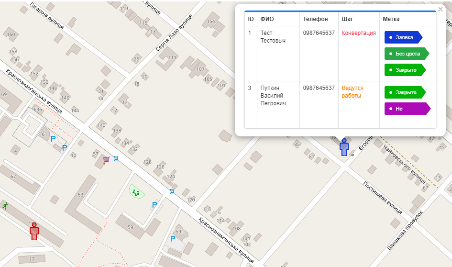Click bus stop icon beside shopping cart

pyautogui.click(x=116, y=158)
